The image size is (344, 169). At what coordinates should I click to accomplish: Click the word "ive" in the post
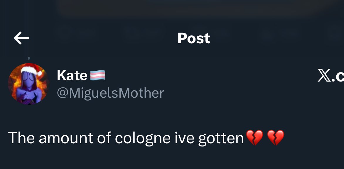click(185, 138)
